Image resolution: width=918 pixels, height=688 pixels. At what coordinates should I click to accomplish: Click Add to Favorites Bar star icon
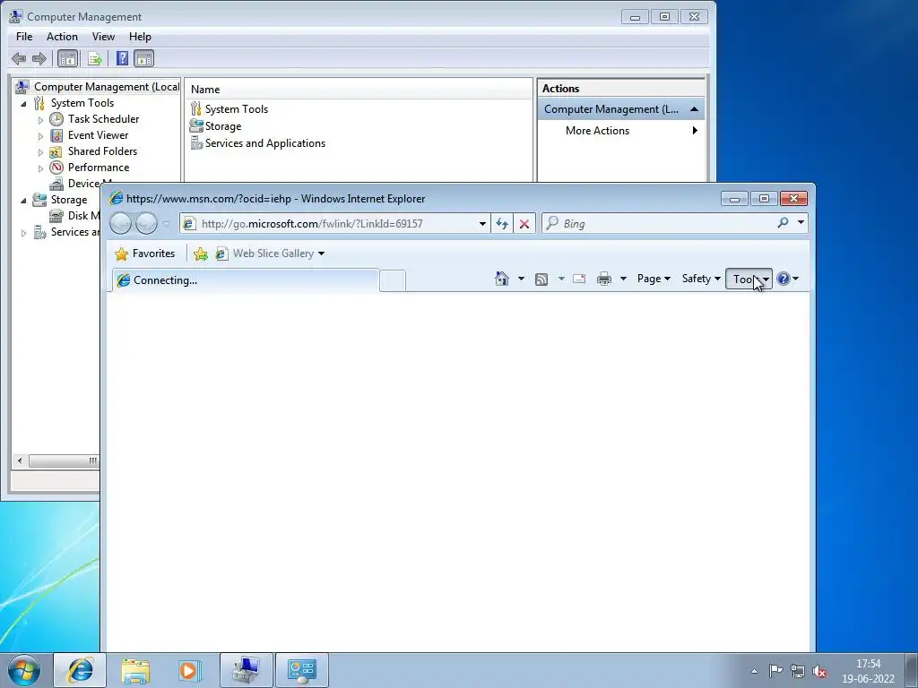coord(200,254)
